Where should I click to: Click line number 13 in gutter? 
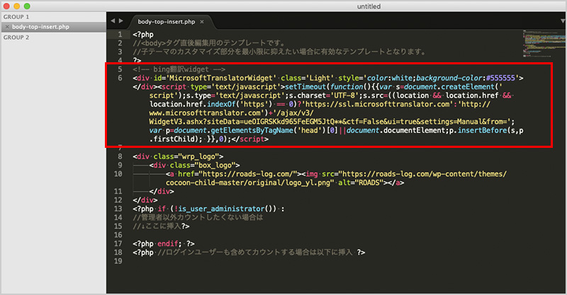point(118,209)
